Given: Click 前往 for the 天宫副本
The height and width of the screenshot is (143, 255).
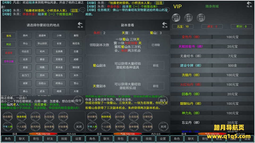Looking at the screenshot, I should pos(156,86).
